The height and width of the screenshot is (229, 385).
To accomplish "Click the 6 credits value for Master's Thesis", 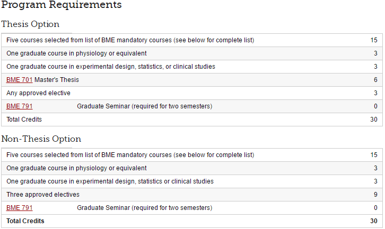I will pyautogui.click(x=375, y=80).
